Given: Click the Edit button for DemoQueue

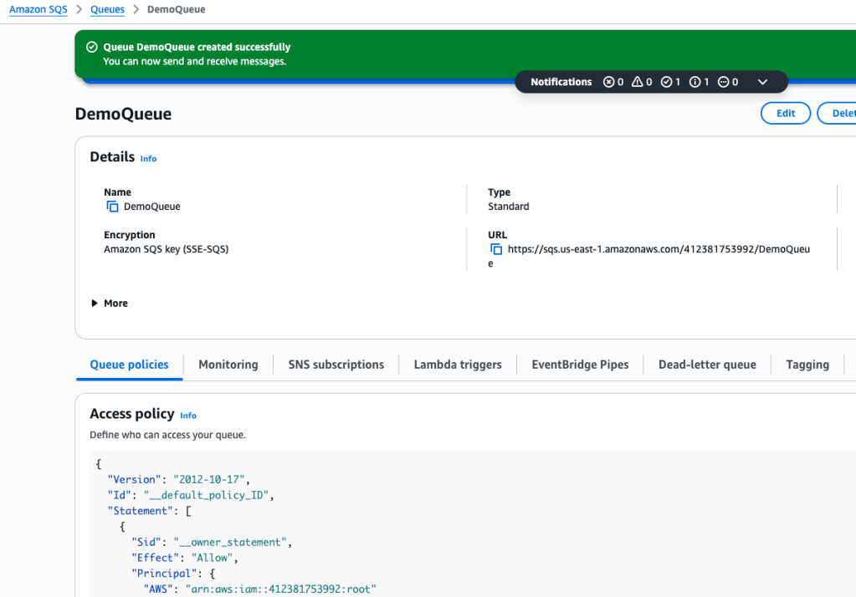Looking at the screenshot, I should [x=785, y=114].
